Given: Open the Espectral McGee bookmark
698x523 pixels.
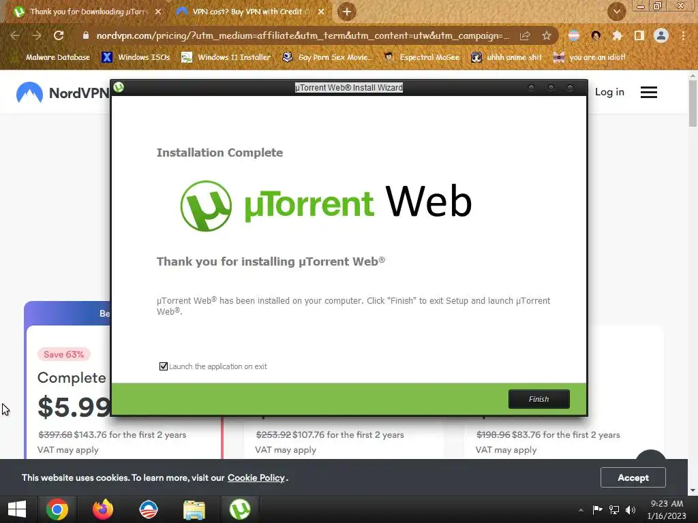Looking at the screenshot, I should click(x=422, y=57).
